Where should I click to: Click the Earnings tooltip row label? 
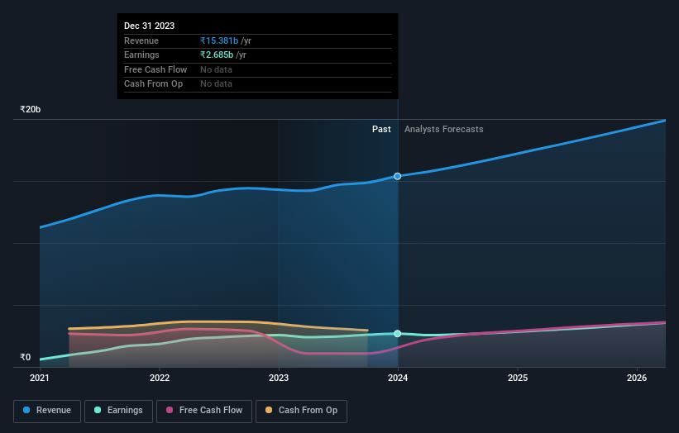click(x=141, y=55)
